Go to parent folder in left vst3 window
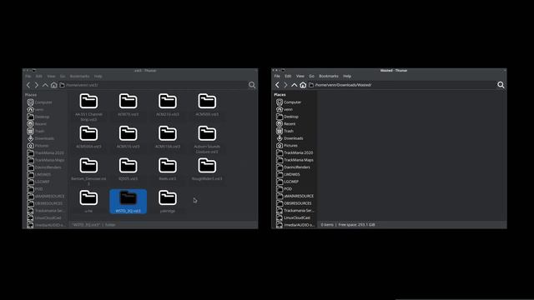The width and height of the screenshot is (534, 300). coord(45,85)
